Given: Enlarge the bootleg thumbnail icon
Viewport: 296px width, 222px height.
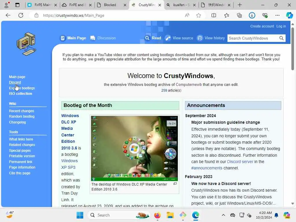Looking at the screenshot, I should (175, 184).
